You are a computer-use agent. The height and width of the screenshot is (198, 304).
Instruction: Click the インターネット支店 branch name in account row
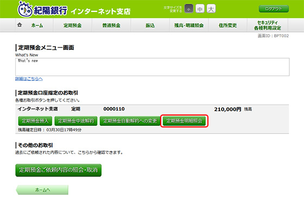(x=38, y=109)
